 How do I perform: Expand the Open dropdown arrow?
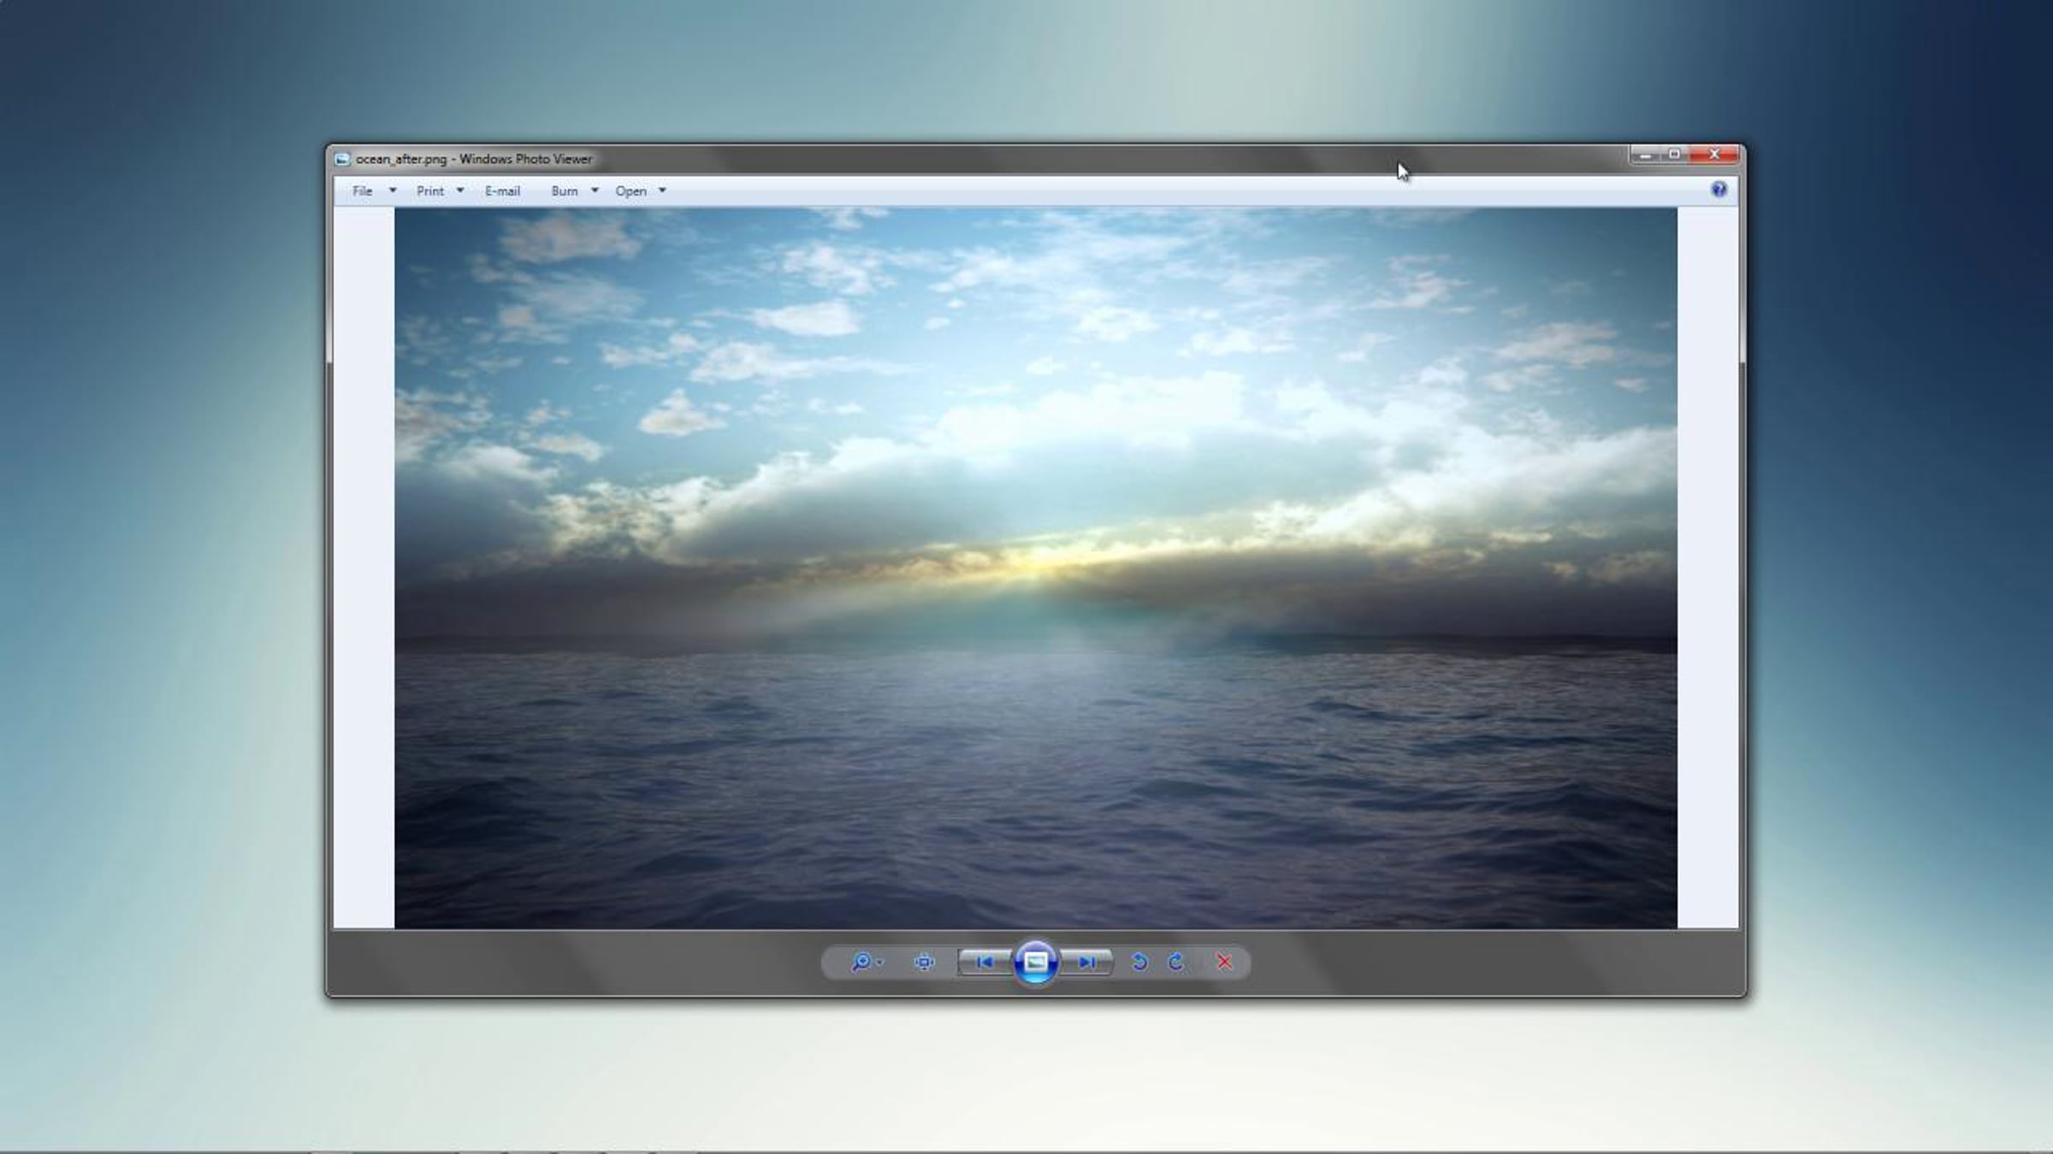click(x=662, y=191)
